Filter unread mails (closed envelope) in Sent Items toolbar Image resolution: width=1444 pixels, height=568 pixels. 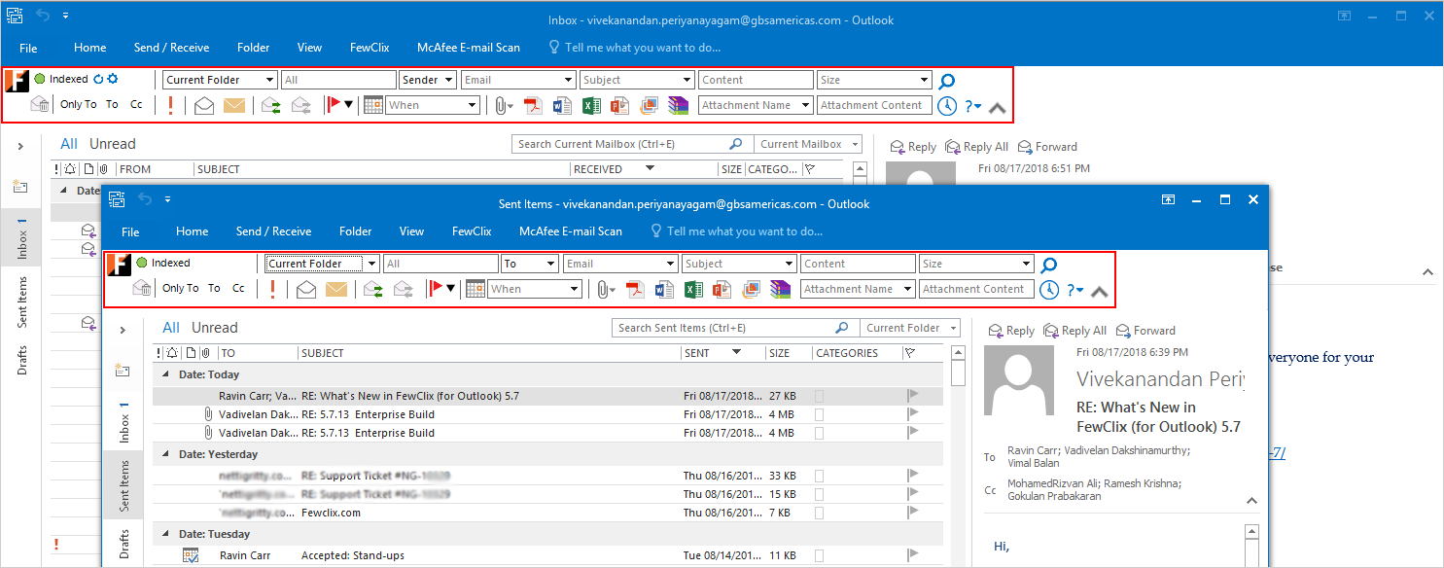(x=336, y=289)
